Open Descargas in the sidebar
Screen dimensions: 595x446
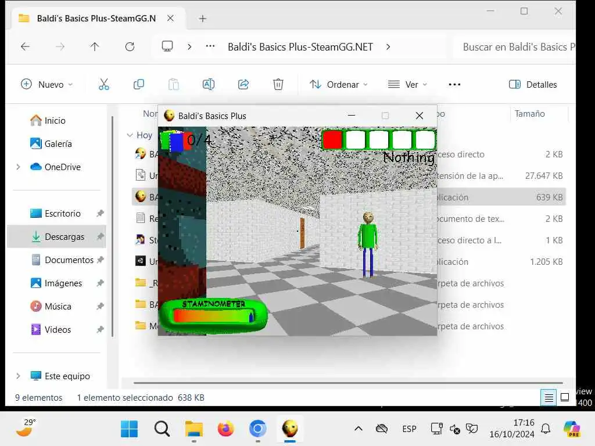[x=57, y=237]
